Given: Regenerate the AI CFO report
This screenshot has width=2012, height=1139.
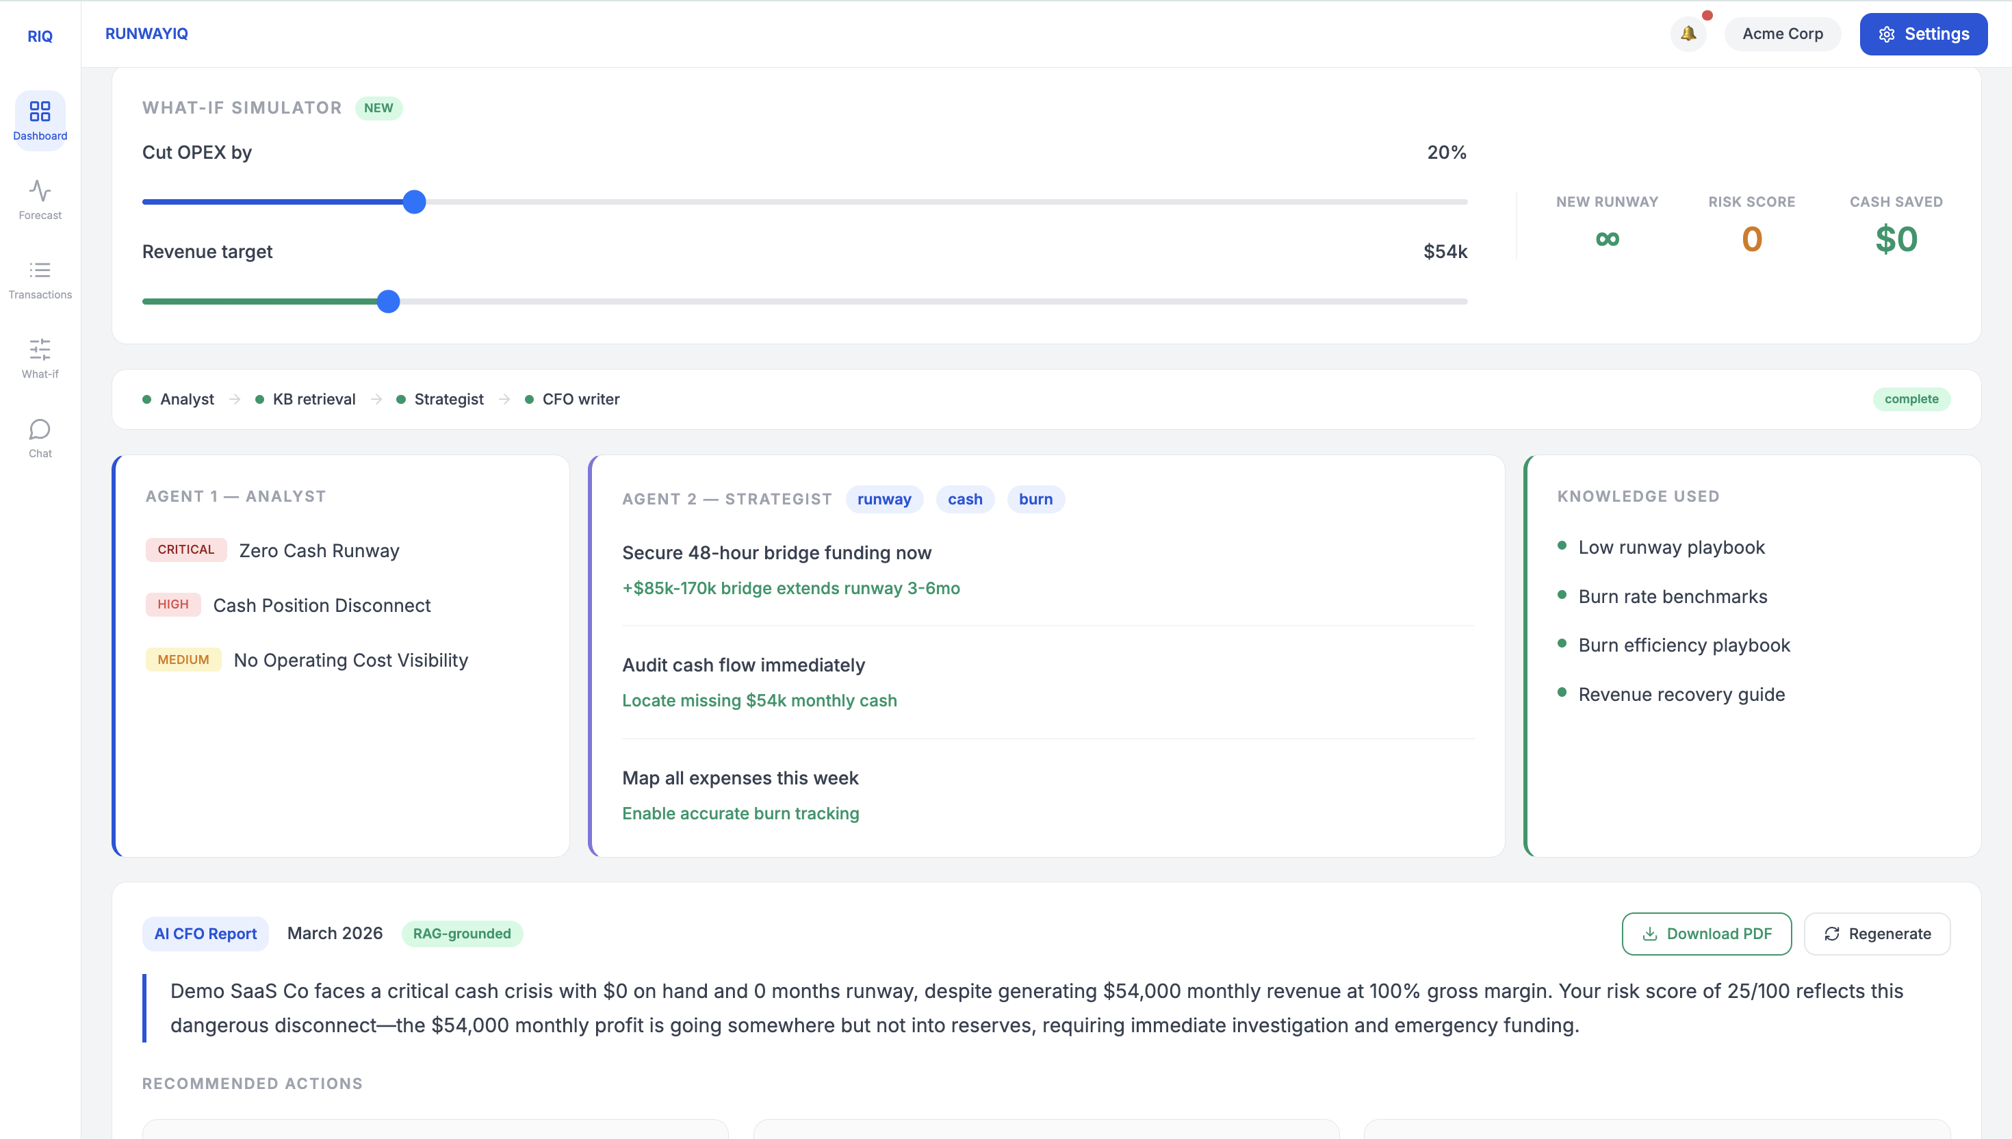Looking at the screenshot, I should click(x=1876, y=933).
